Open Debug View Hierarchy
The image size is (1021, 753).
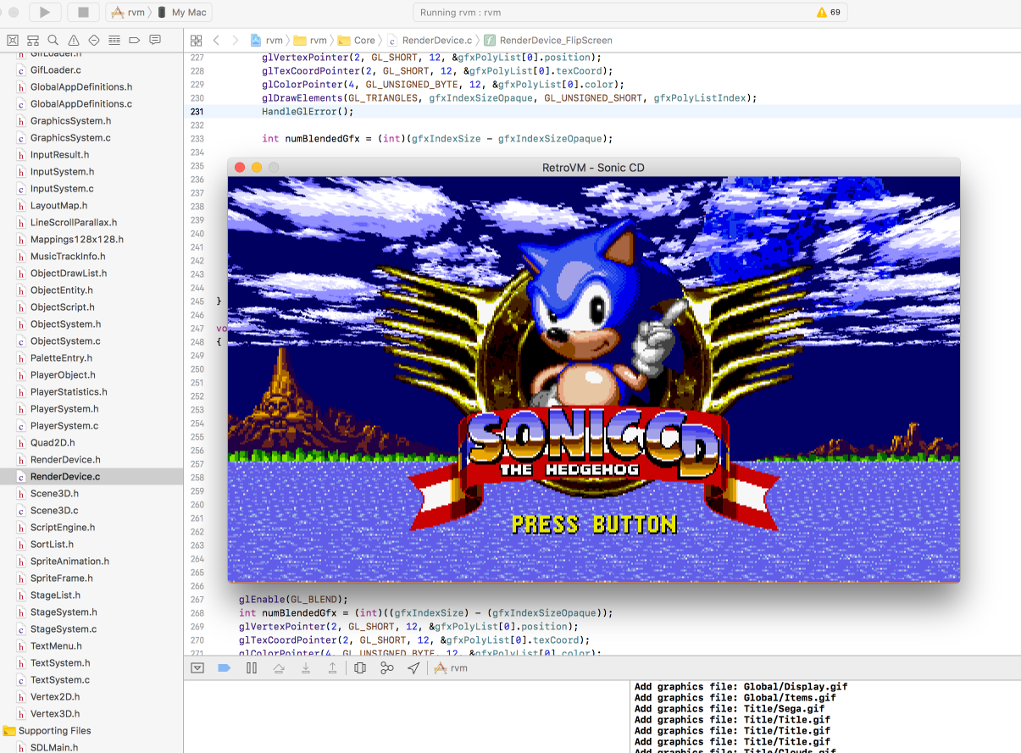[x=360, y=668]
